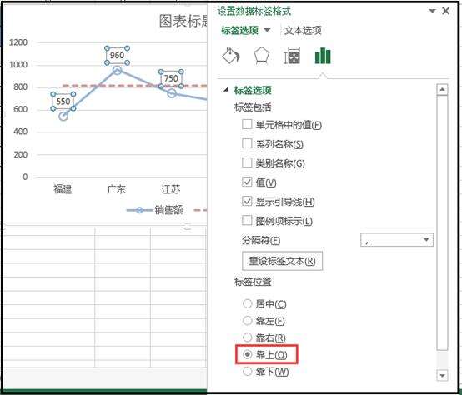Viewport: 462px width, 395px height.
Task: Open dropdown arrow beside 标签选项 tab
Action: click(267, 30)
